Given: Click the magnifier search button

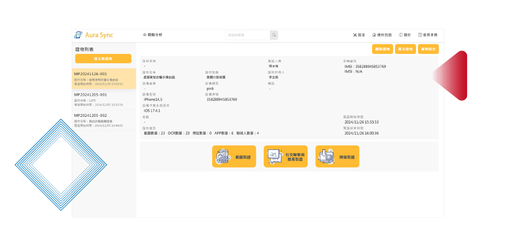Looking at the screenshot, I should point(274,35).
